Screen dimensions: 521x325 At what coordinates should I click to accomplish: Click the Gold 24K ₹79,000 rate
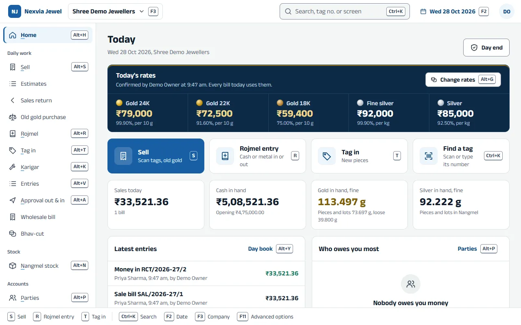[x=148, y=113]
